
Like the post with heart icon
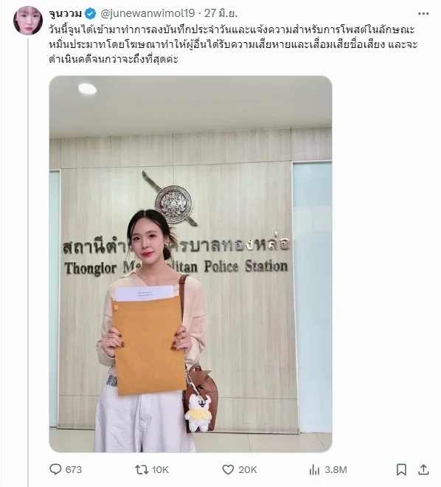pyautogui.click(x=228, y=469)
